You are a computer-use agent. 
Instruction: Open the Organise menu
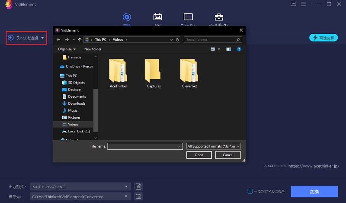coord(67,49)
